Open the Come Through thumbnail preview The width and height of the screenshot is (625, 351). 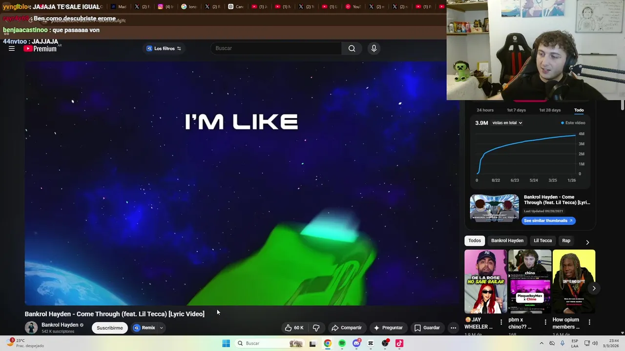pos(494,208)
